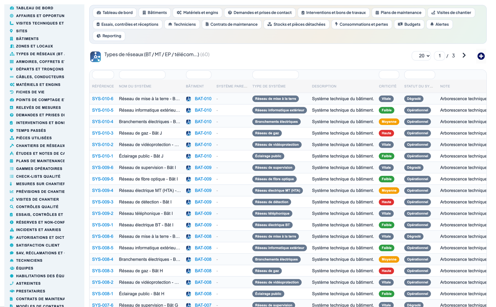Click the Satisfaction client smiley icon

pyautogui.click(x=12, y=245)
